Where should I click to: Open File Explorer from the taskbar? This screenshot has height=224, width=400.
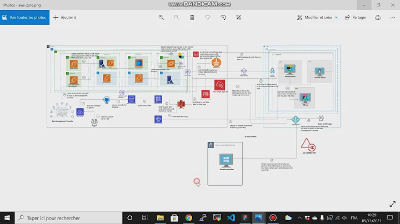coord(160,218)
